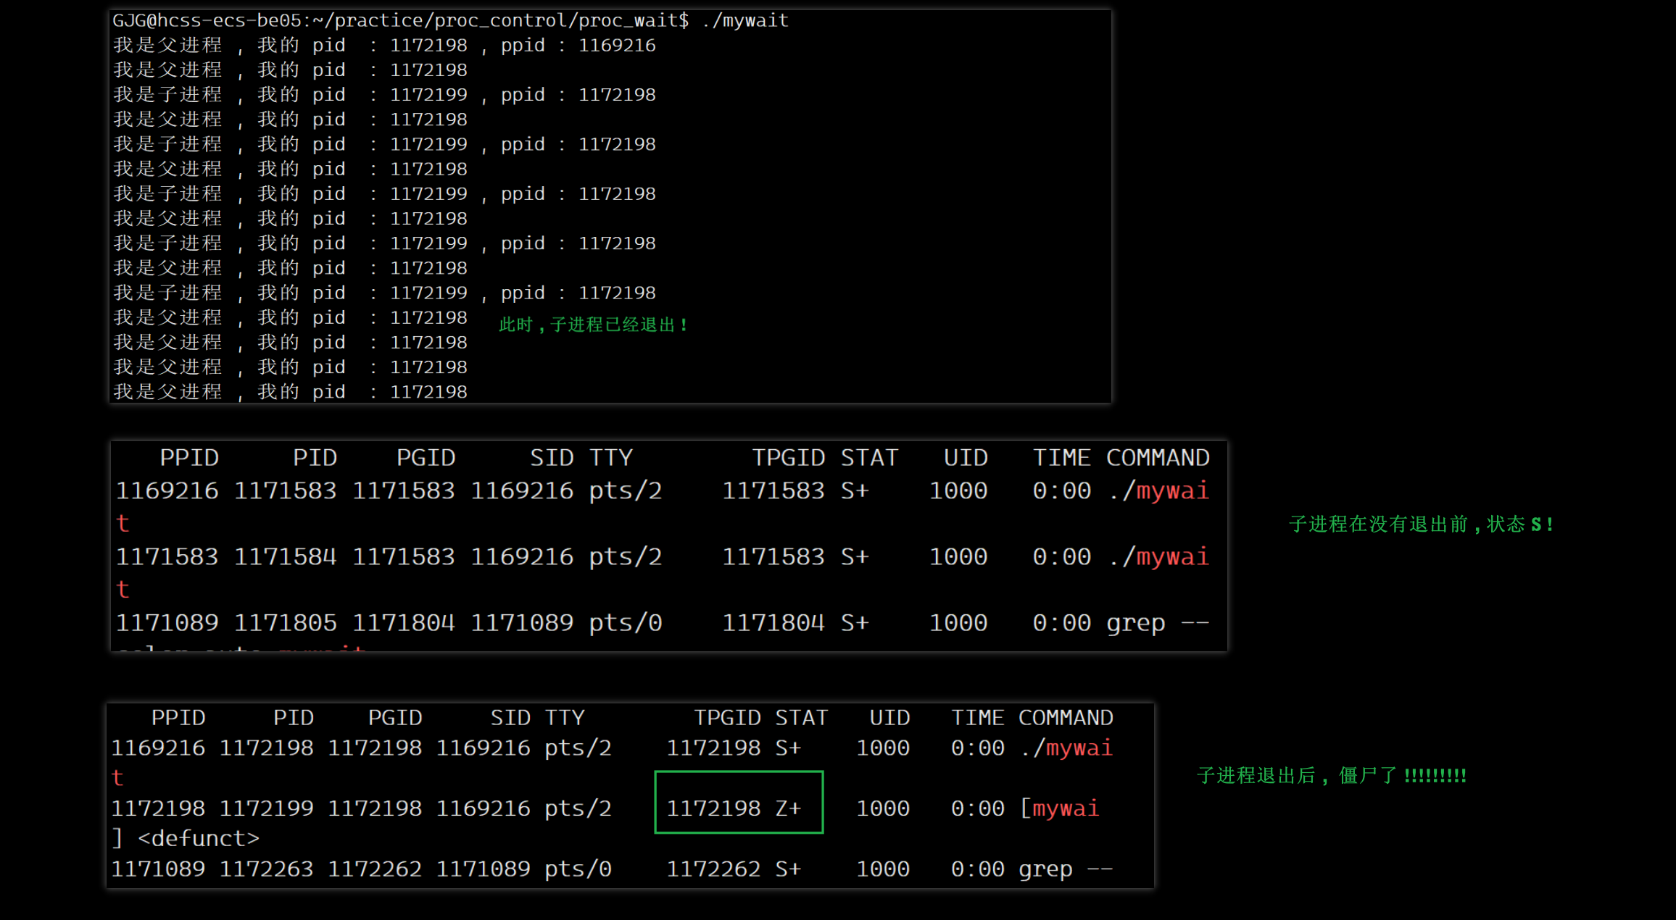Viewport: 1676px width, 920px height.
Task: Click the GJG@hcss-ecs-be05 prompt text
Action: tap(206, 20)
